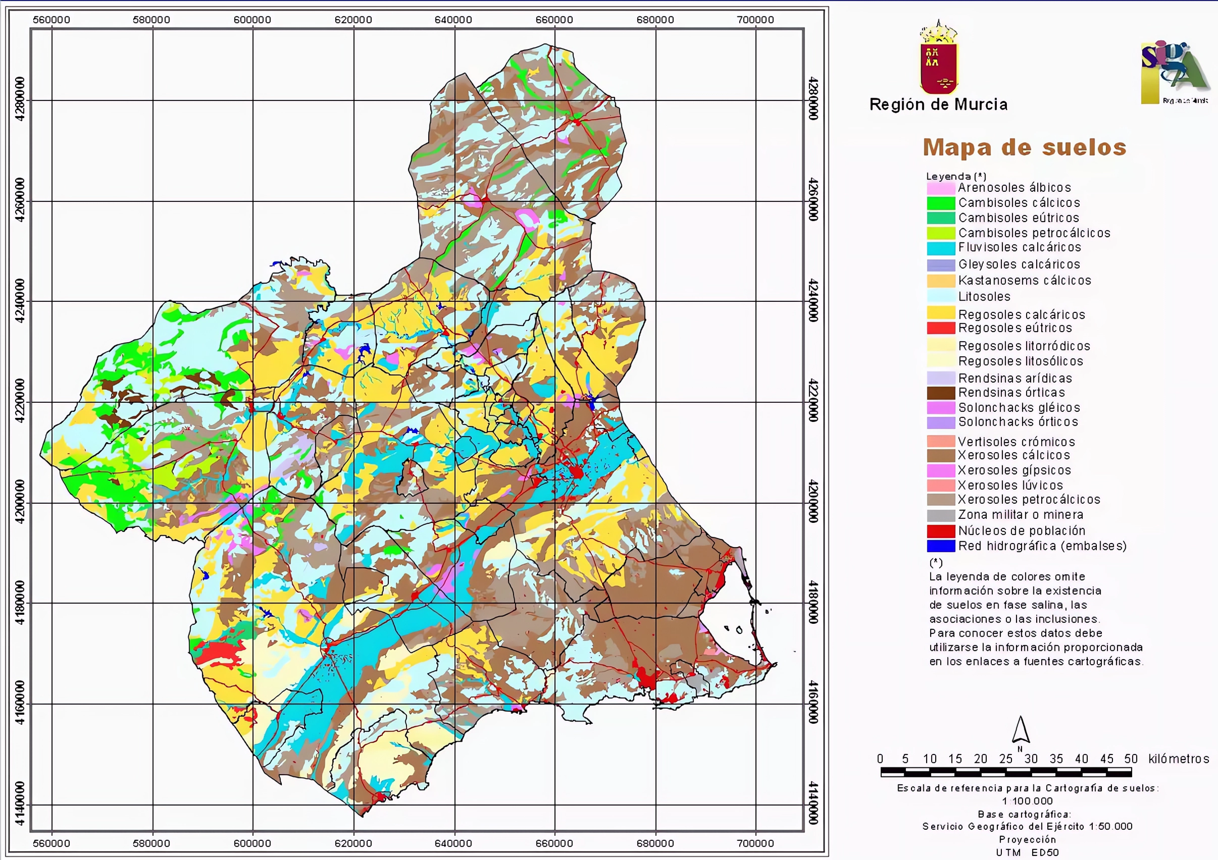Viewport: 1218px width, 860px height.
Task: Click the Rendsinas órticas dark brown swatch
Action: coord(941,393)
